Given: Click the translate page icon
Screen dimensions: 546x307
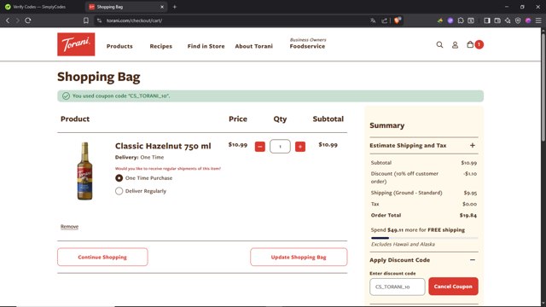Looking at the screenshot, I should [373, 20].
